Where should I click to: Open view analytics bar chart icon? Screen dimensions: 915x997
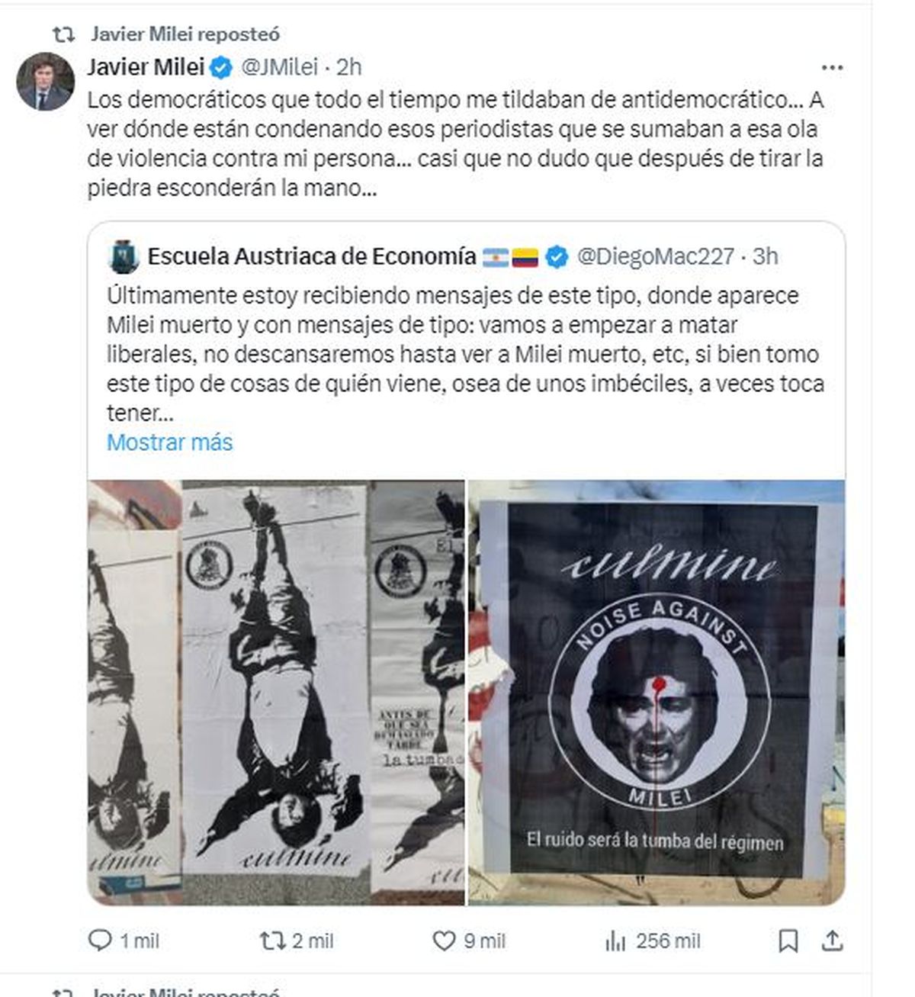pos(615,941)
